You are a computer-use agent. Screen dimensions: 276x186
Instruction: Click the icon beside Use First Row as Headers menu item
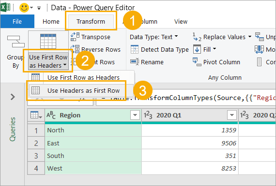[35, 77]
